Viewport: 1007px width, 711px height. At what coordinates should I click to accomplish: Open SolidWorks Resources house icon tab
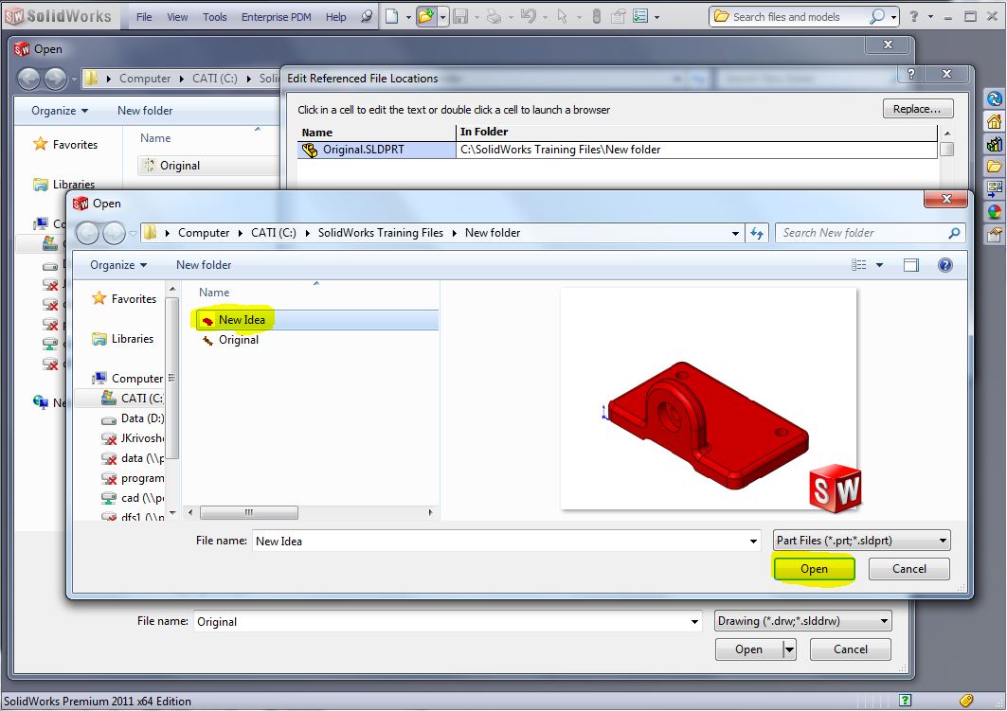tap(994, 121)
